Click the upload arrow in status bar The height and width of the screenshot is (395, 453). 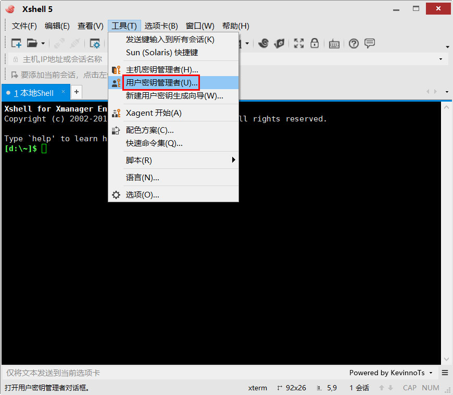[382, 388]
